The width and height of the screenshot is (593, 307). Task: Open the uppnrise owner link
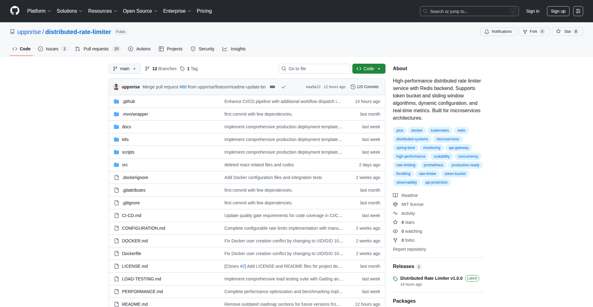(x=29, y=32)
